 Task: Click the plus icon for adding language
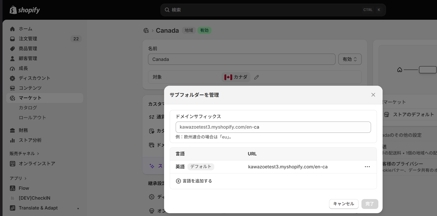click(178, 181)
